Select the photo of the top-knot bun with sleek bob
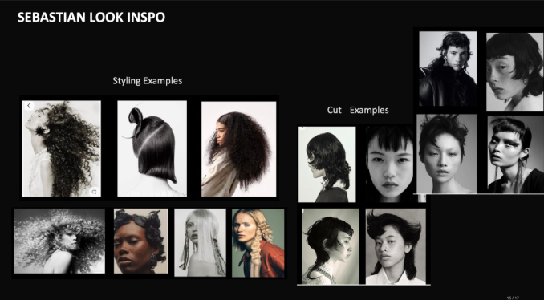Image resolution: width=544 pixels, height=300 pixels. [152, 148]
